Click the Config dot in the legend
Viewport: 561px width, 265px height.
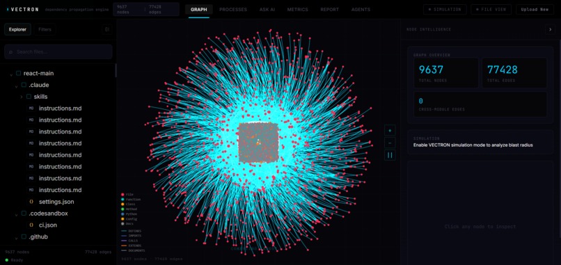point(123,219)
